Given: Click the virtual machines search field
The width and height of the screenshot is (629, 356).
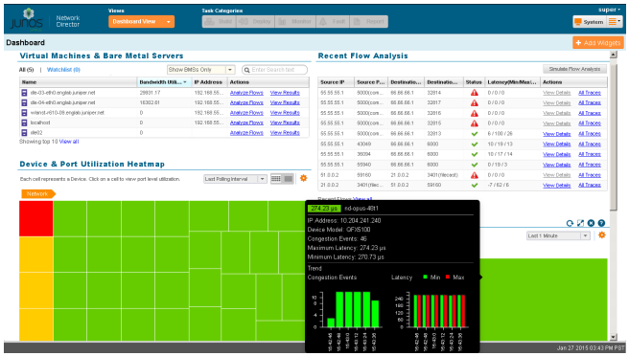Looking at the screenshot, I should coord(275,70).
